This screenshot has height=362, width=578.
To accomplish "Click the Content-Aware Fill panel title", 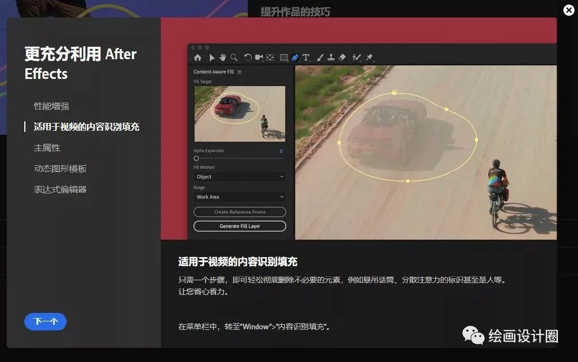I will 213,72.
